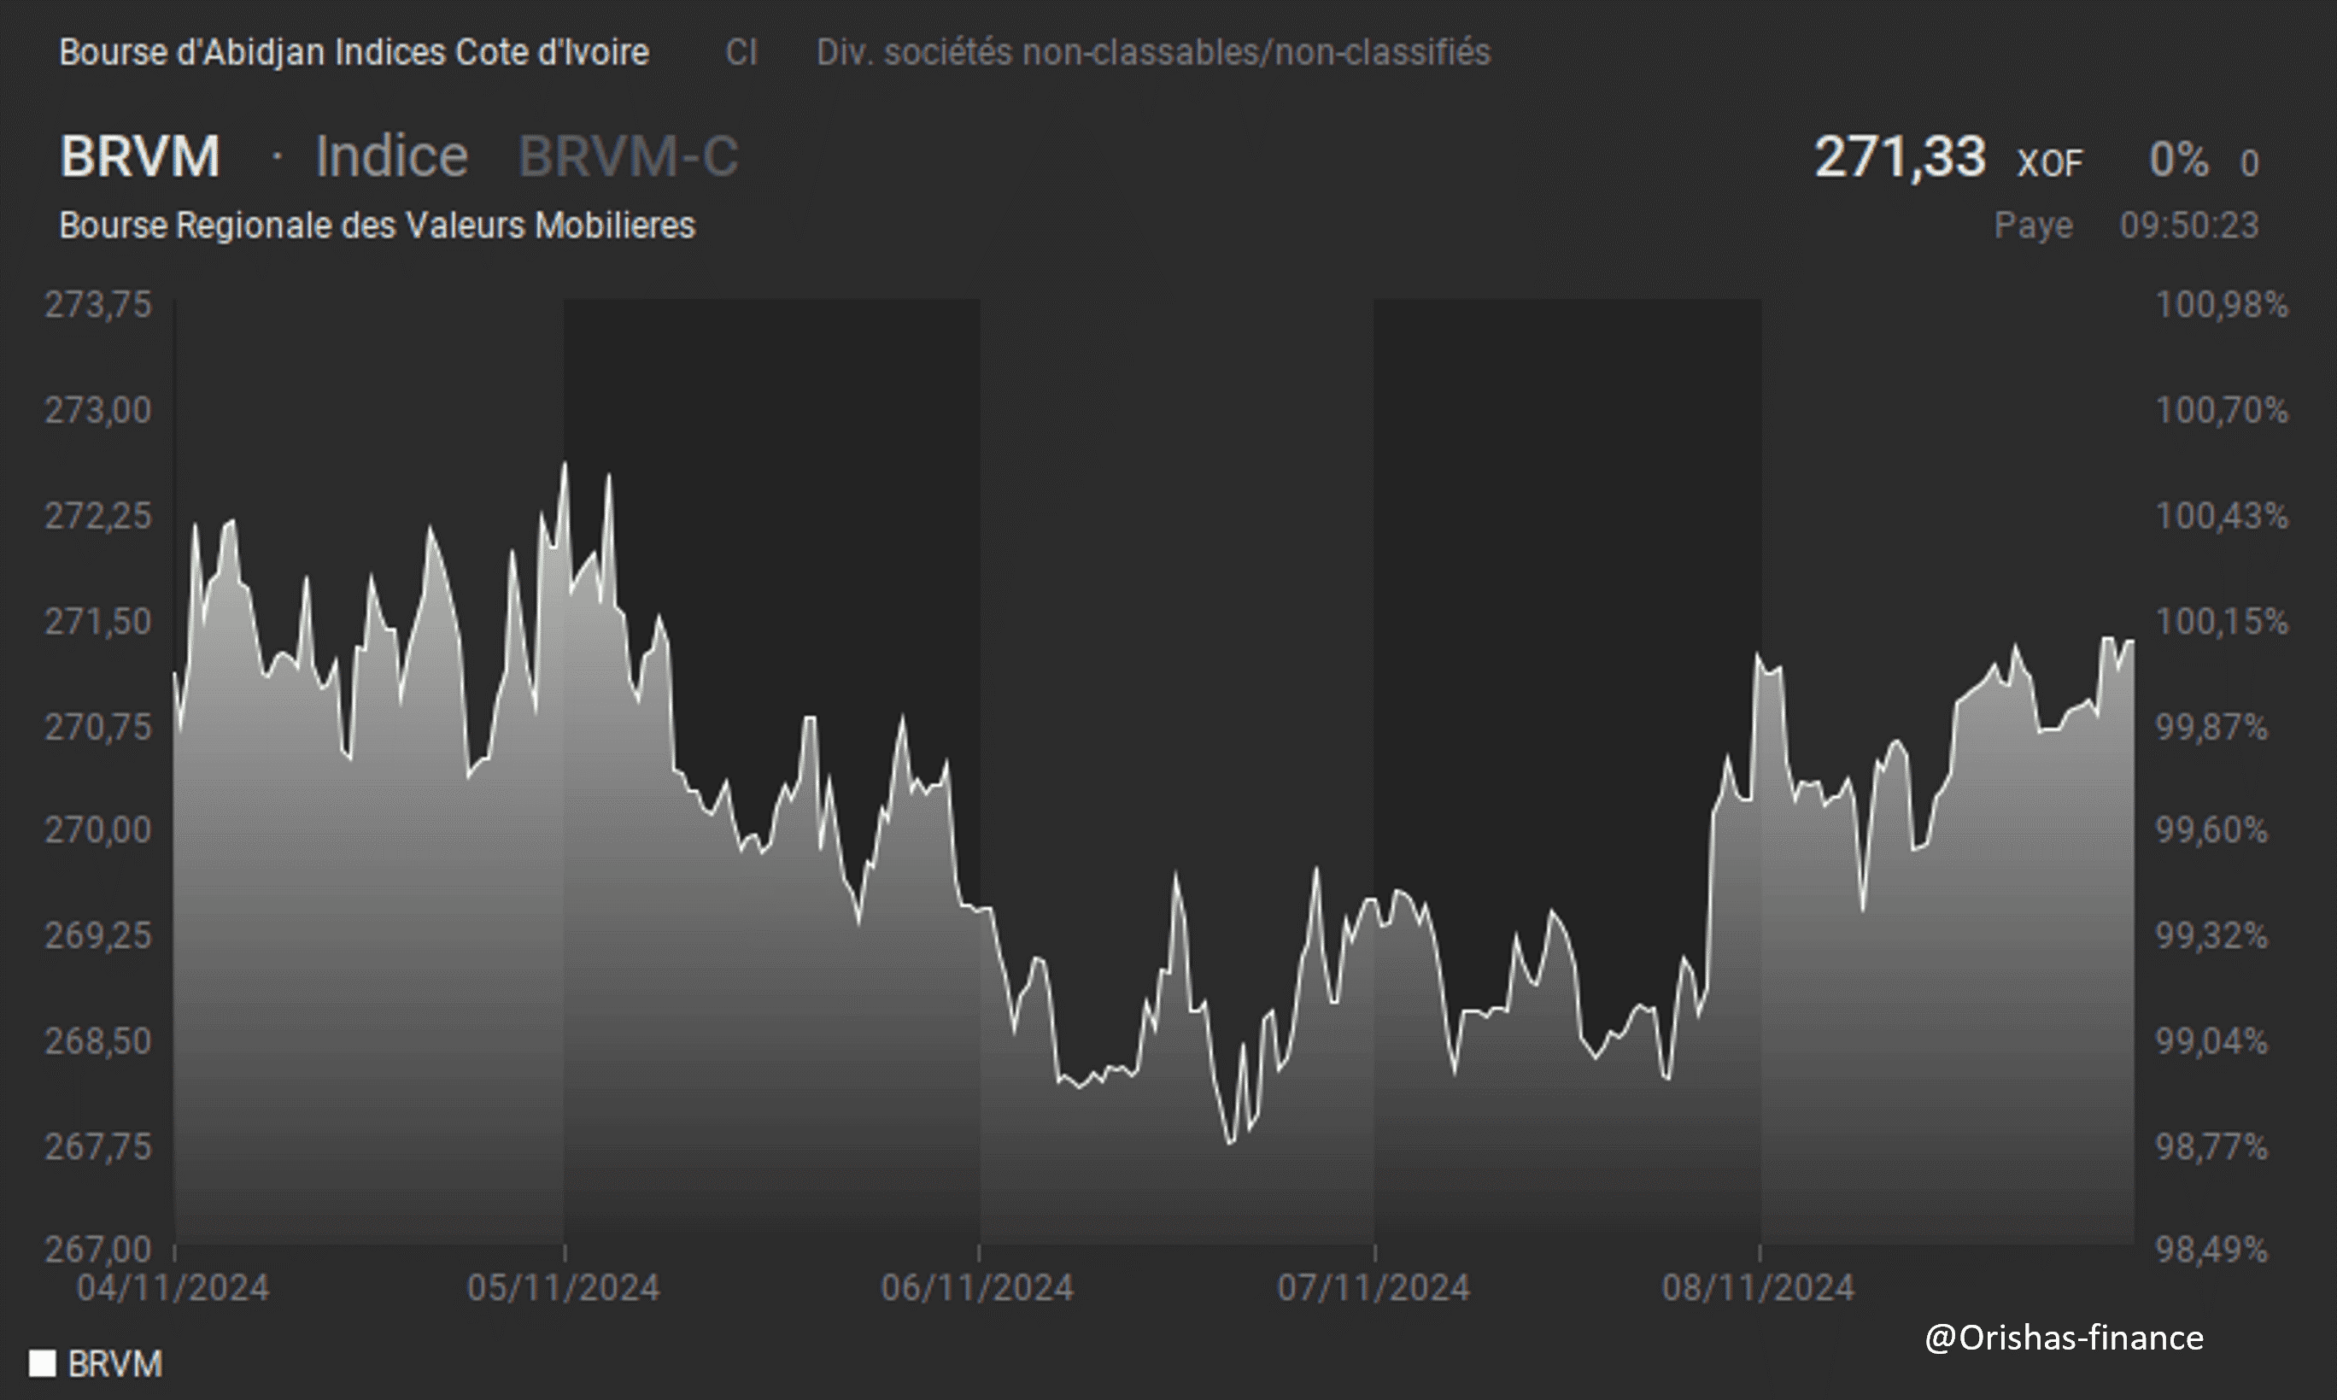2337x1400 pixels.
Task: Select the 06/11/2024 date label
Action: click(x=977, y=1288)
